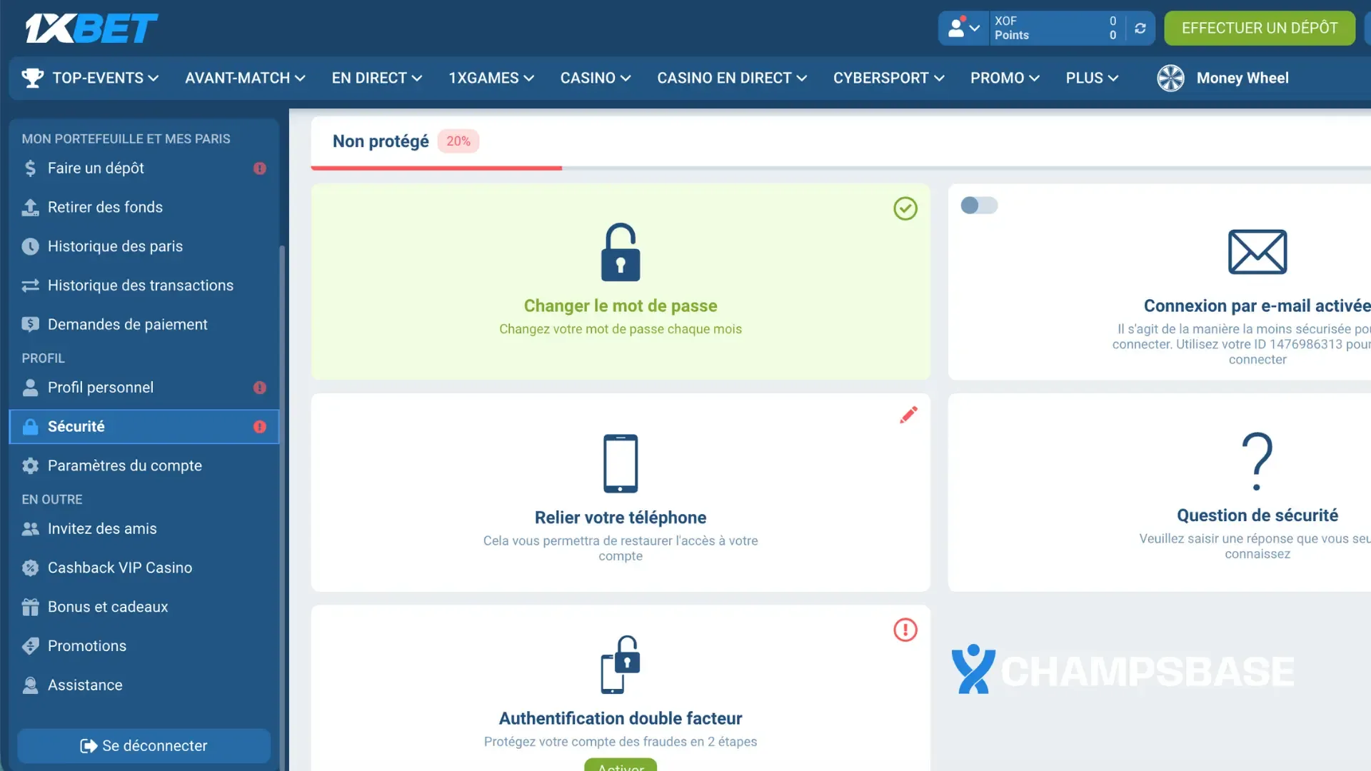The height and width of the screenshot is (771, 1371).
Task: Click the envelope icon for e-mail login
Action: pyautogui.click(x=1257, y=252)
